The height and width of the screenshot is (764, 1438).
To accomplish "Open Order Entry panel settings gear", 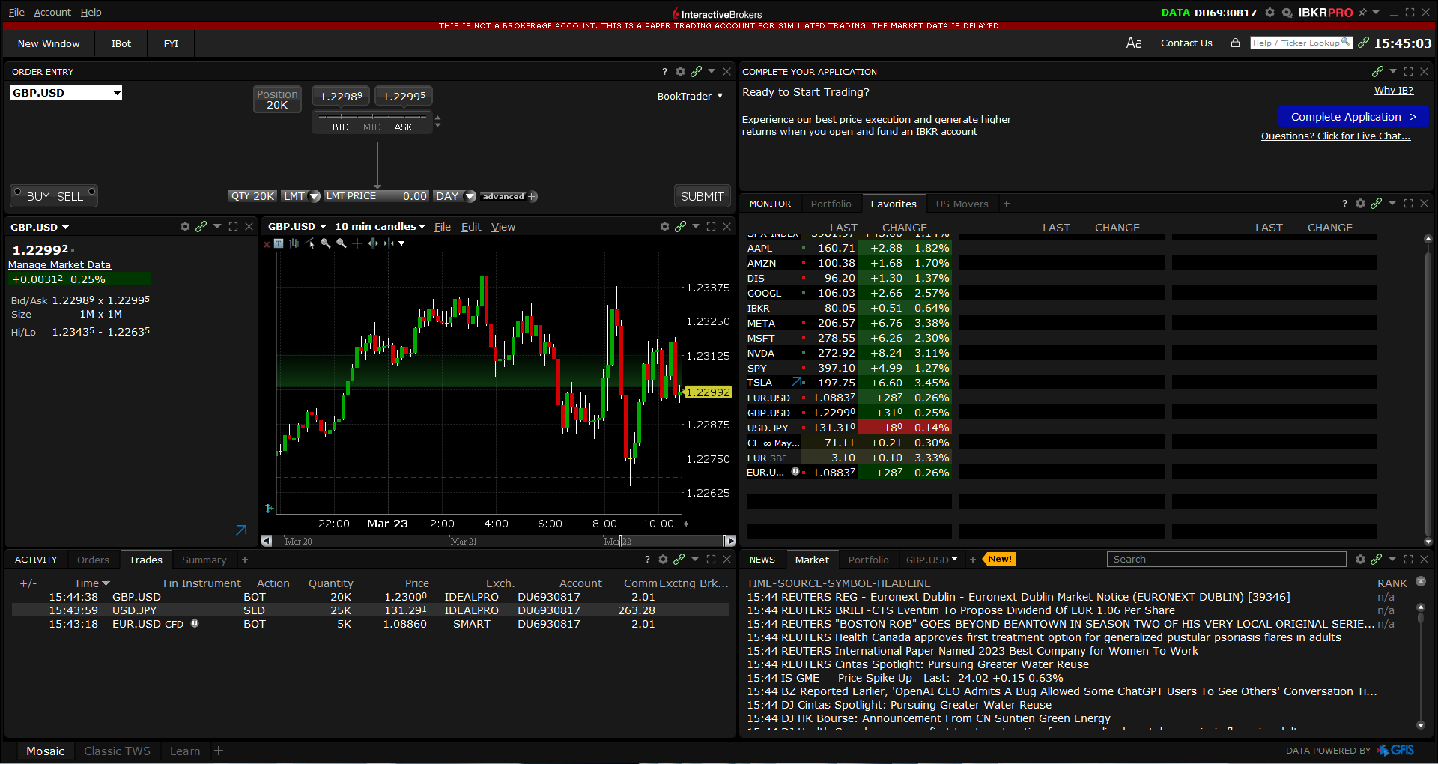I will pyautogui.click(x=680, y=72).
